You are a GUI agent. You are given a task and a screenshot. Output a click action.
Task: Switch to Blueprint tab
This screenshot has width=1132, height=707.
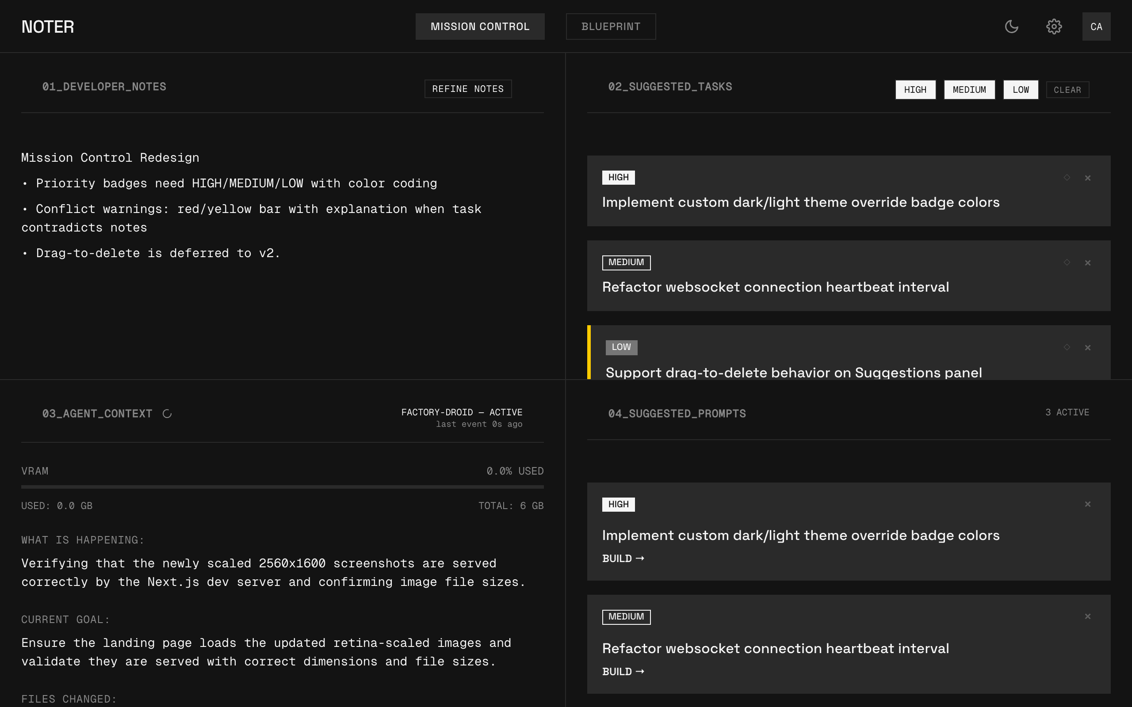tap(611, 27)
